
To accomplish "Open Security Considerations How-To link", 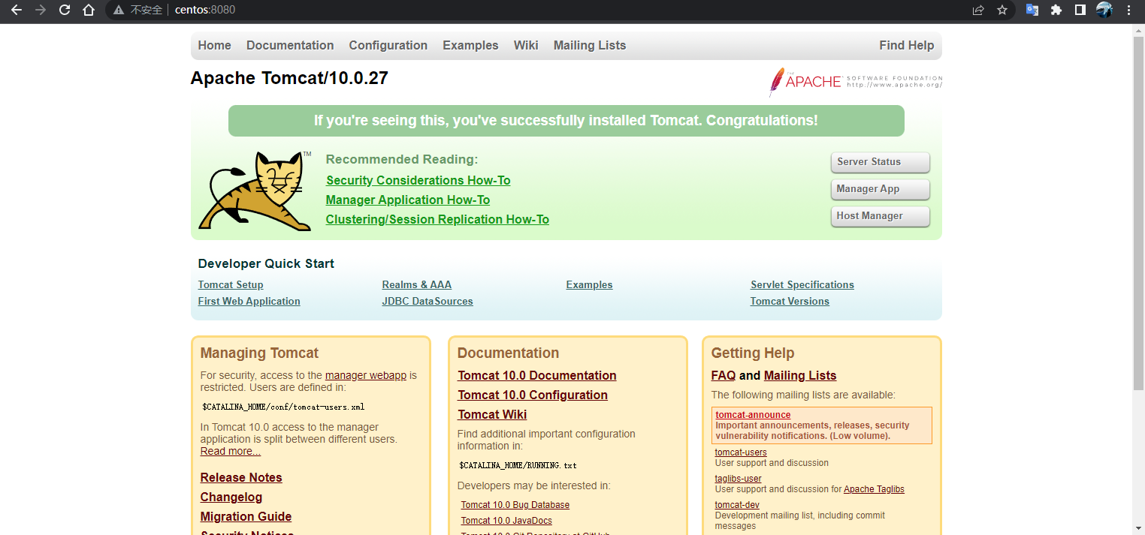I will [x=418, y=181].
